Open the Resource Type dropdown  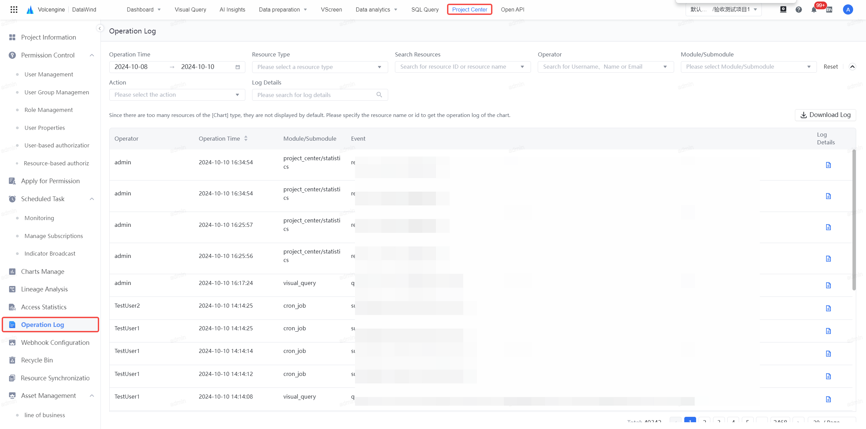pyautogui.click(x=320, y=67)
